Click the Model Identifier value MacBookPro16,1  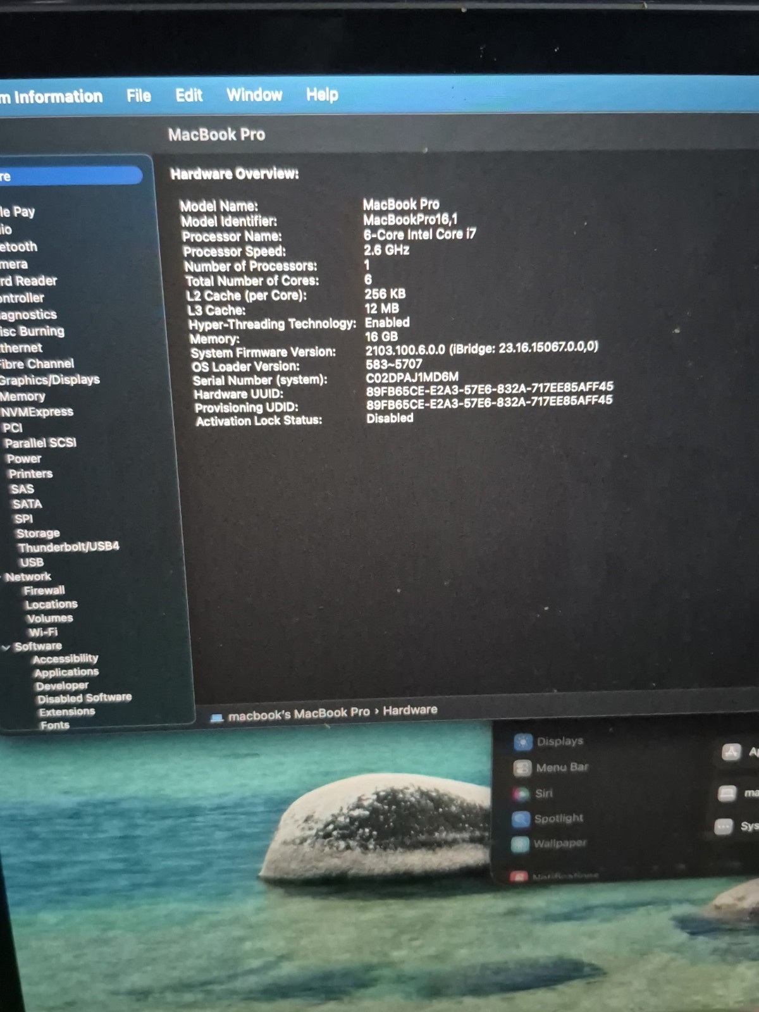pyautogui.click(x=410, y=219)
